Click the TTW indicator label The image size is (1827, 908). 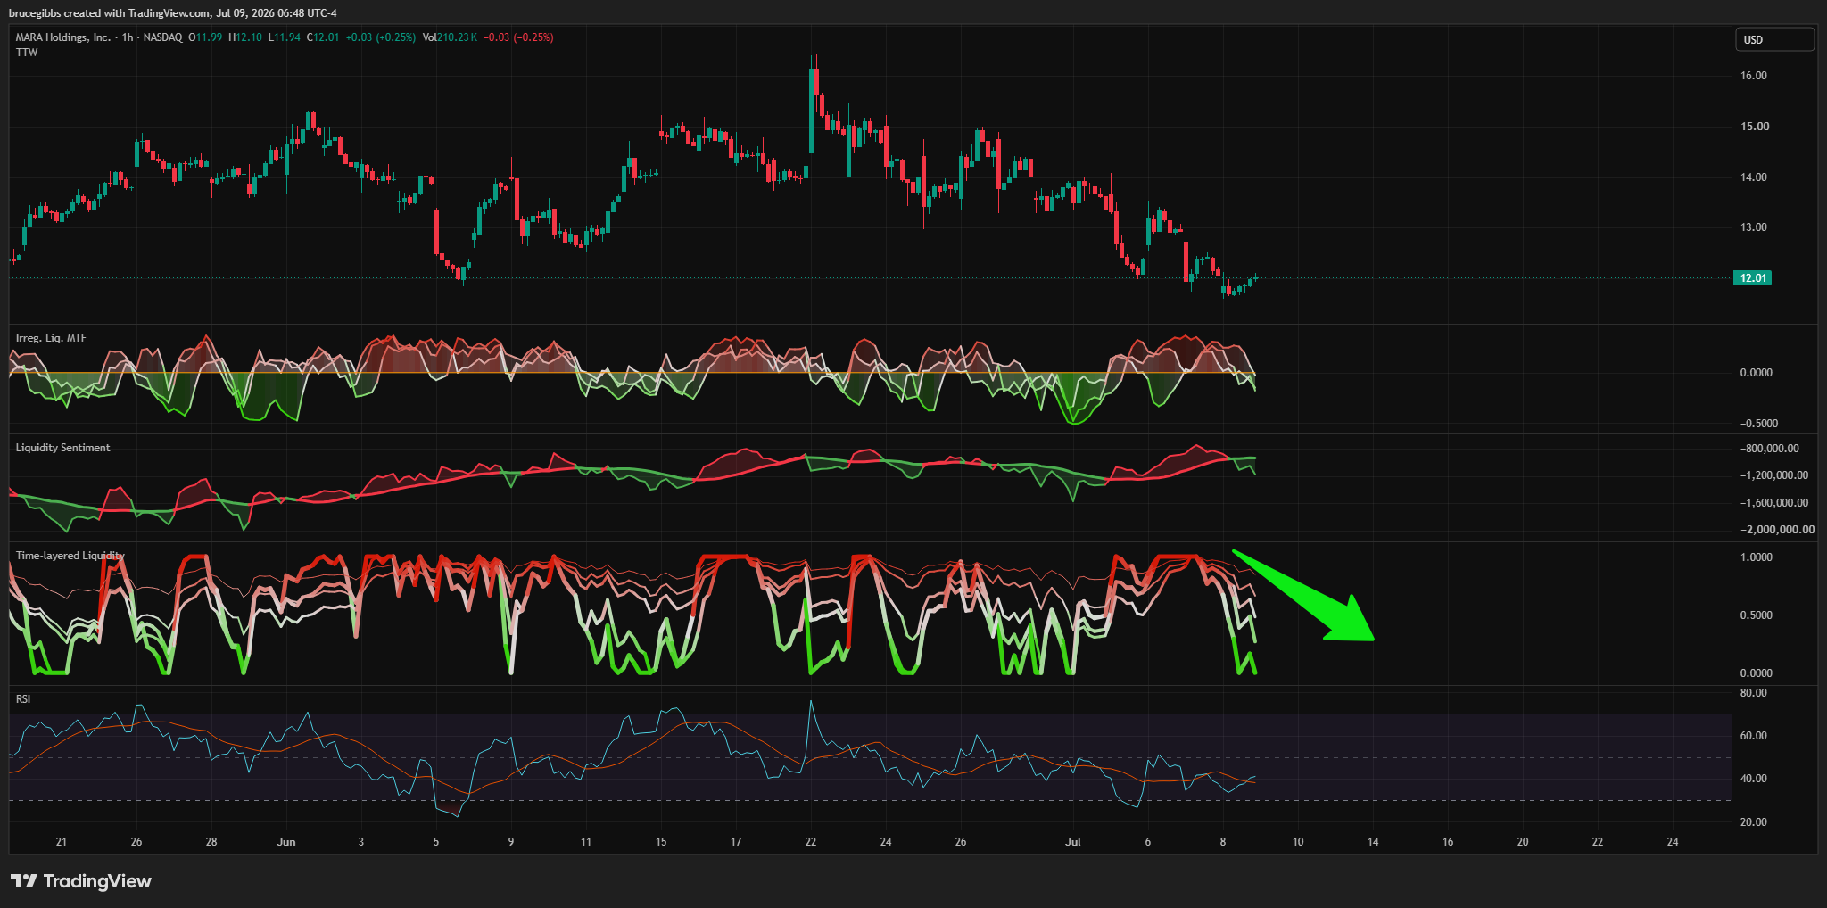(27, 53)
